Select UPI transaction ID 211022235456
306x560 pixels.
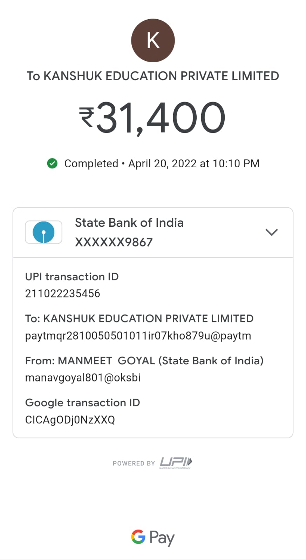click(62, 293)
